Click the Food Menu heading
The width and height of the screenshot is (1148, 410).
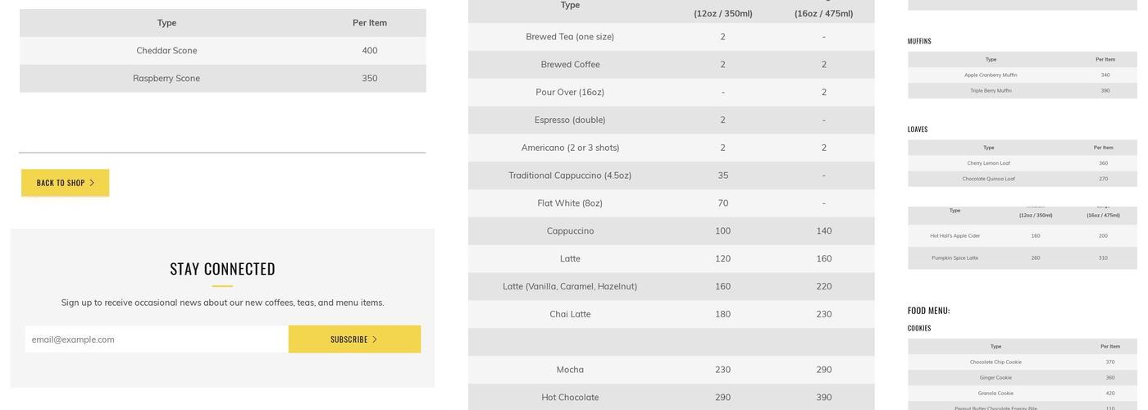(x=928, y=311)
